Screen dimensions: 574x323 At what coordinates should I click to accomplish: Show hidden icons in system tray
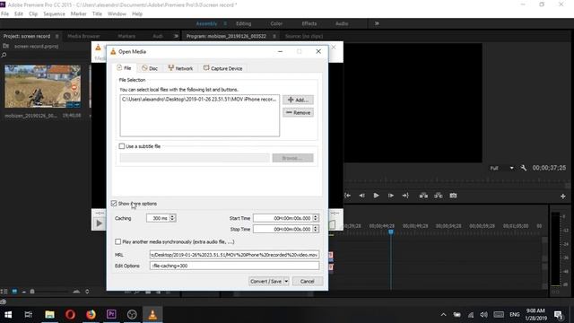pyautogui.click(x=443, y=315)
